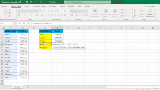Open Formatar como Tabela gallery

[x=106, y=13]
